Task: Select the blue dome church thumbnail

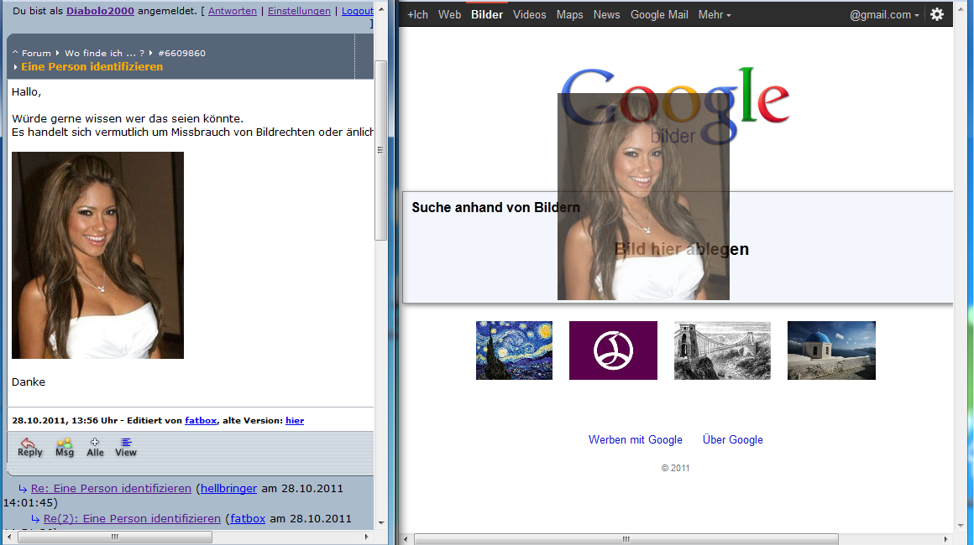Action: (x=831, y=350)
